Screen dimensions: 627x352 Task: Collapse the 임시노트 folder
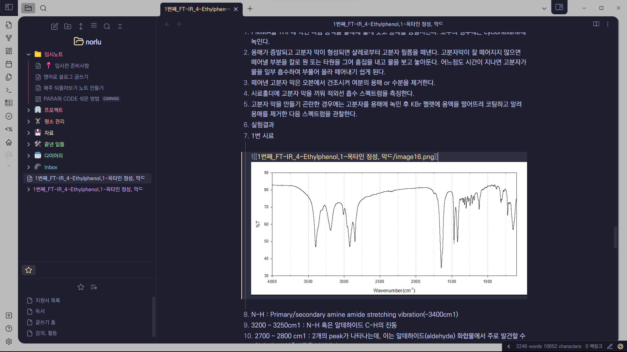pos(28,54)
